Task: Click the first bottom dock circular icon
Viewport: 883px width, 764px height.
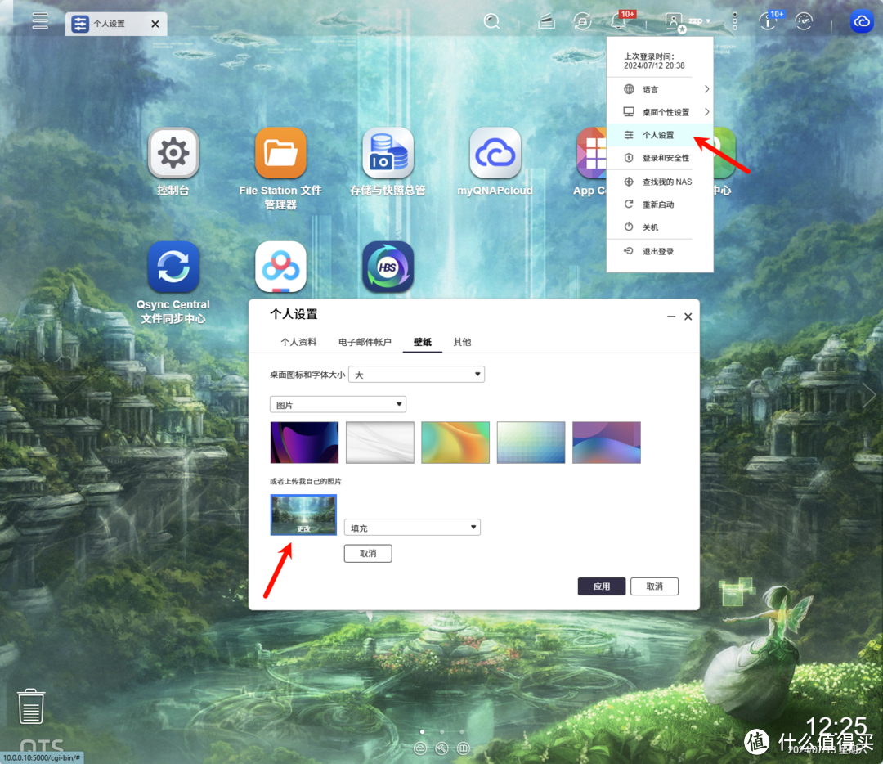Action: [420, 748]
